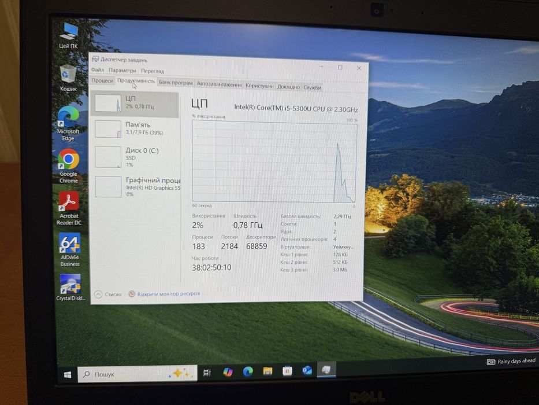This screenshot has height=405, width=539.
Task: Open the Перегляд menu
Action: coord(153,71)
